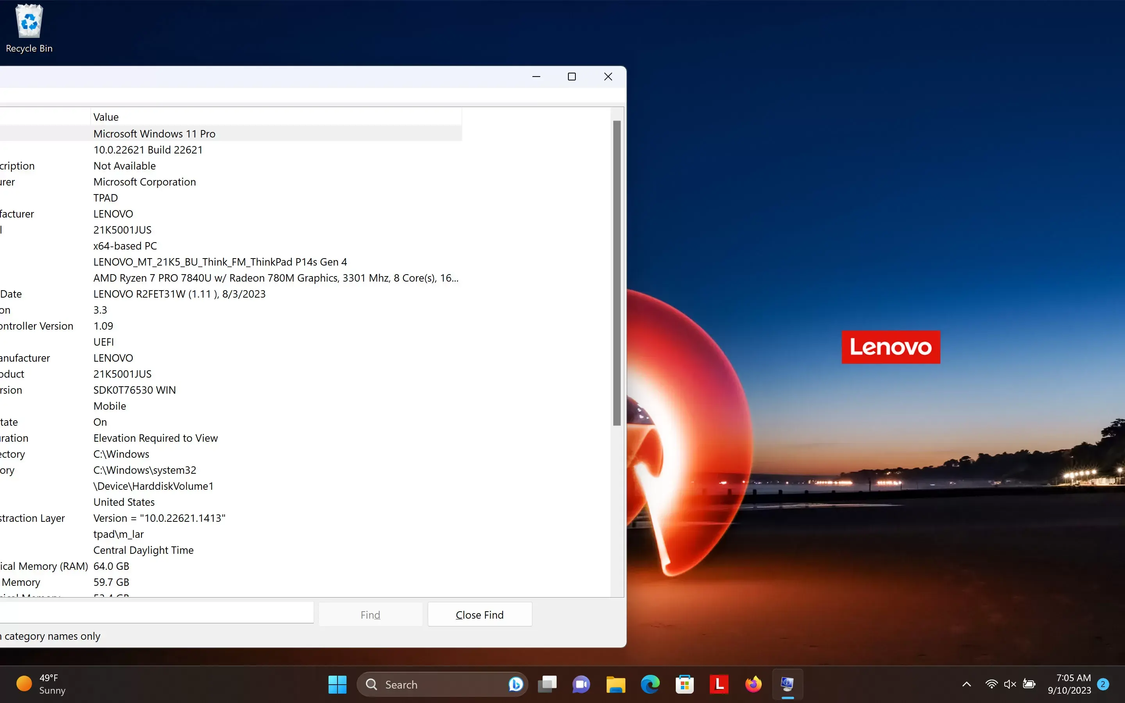Screen dimensions: 1125x703
Task: Open the red Lenovo L app
Action: [719, 684]
